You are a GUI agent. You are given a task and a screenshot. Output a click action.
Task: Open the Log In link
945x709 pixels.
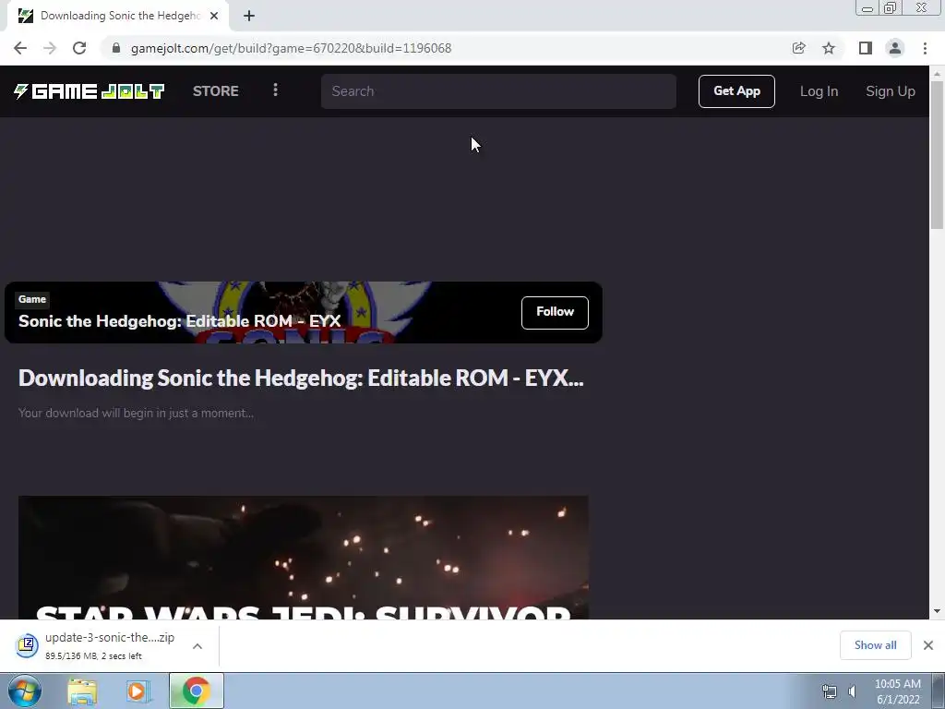coord(819,91)
